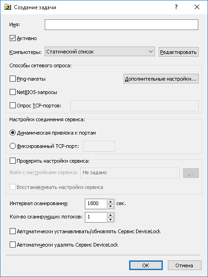Click the Имя text field
Image resolution: width=208 pixels, height=277 pixels.
click(x=121, y=24)
